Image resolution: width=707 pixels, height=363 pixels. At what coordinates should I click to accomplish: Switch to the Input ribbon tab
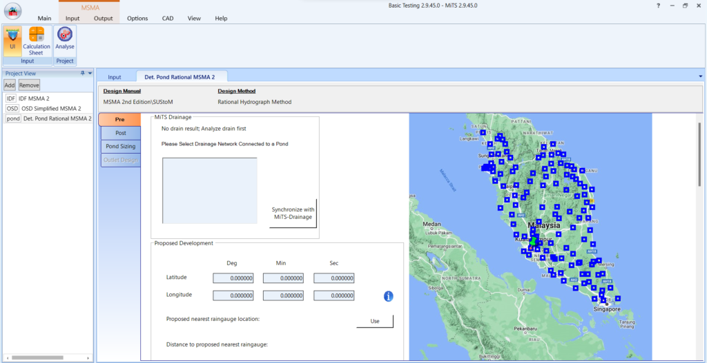72,19
